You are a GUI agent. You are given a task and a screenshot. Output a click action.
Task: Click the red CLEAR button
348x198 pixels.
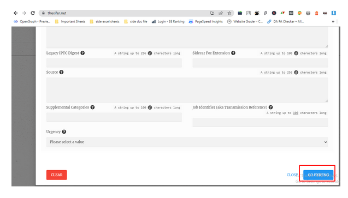[x=57, y=175]
